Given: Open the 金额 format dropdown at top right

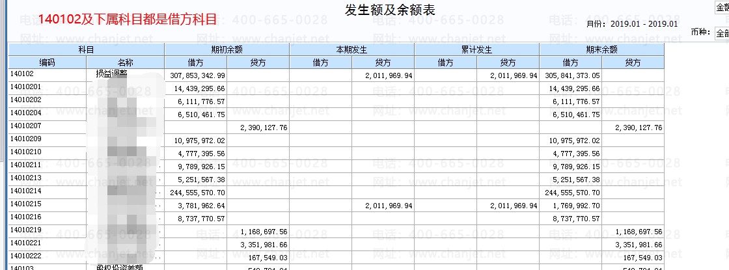Looking at the screenshot, I should [722, 7].
